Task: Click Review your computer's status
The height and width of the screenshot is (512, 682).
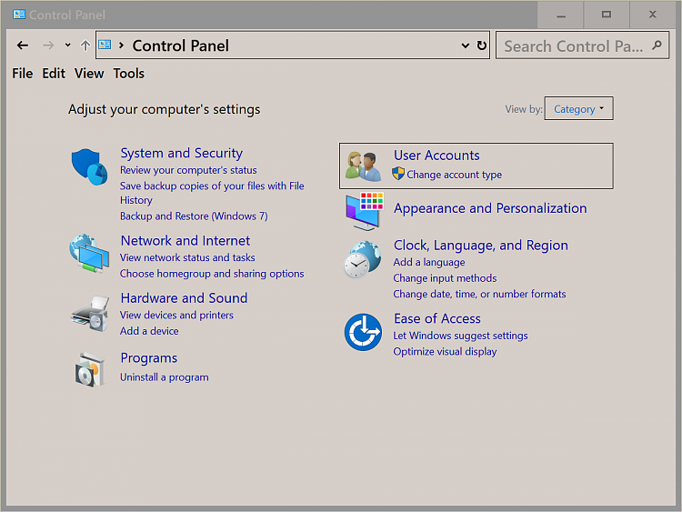Action: click(188, 170)
